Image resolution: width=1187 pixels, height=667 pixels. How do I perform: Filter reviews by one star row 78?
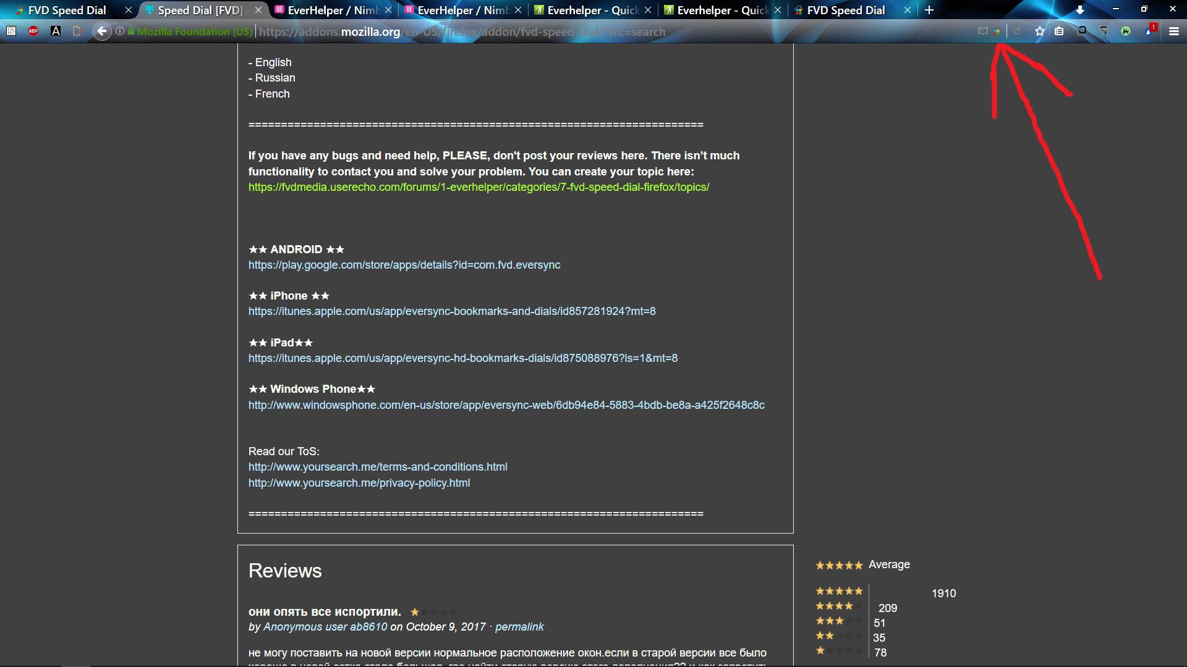click(851, 651)
